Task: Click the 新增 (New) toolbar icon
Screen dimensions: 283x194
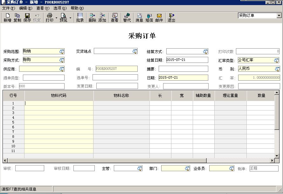Action: (7, 18)
